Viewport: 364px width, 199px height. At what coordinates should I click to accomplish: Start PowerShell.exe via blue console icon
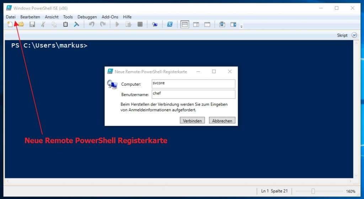(x=170, y=24)
